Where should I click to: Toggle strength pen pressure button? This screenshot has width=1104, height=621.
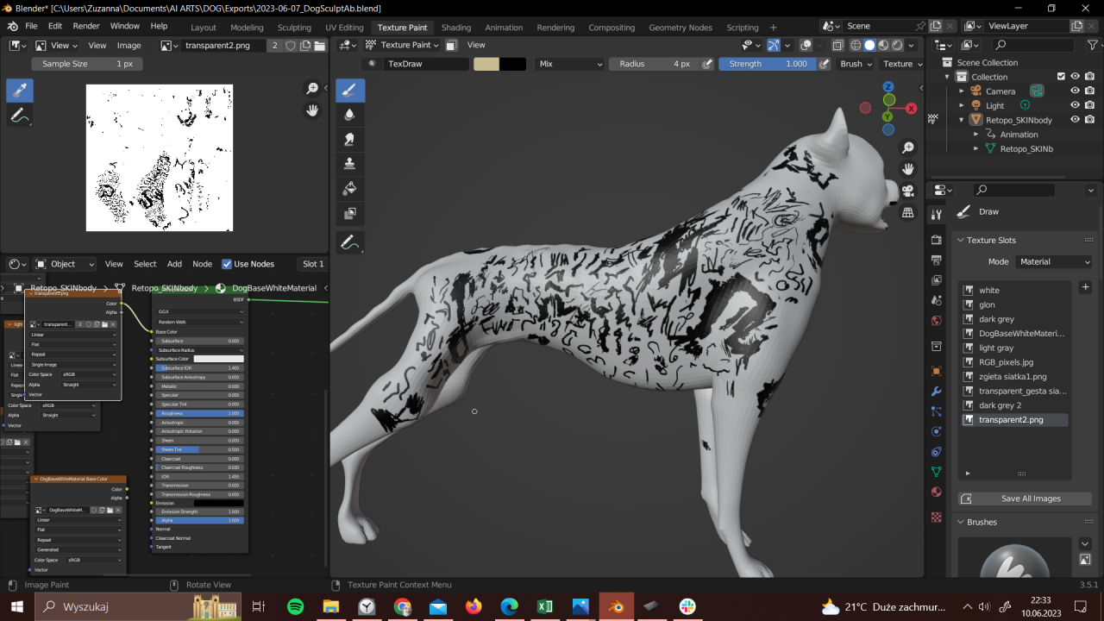[824, 64]
